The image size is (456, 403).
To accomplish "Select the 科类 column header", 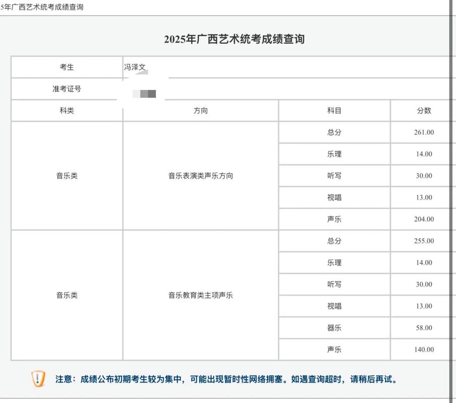I will (x=66, y=110).
